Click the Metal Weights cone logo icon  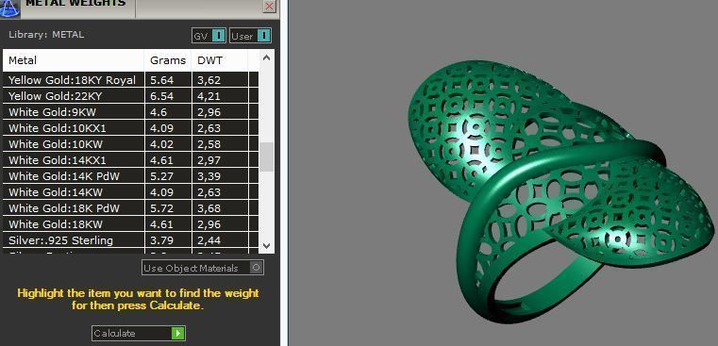(9, 8)
